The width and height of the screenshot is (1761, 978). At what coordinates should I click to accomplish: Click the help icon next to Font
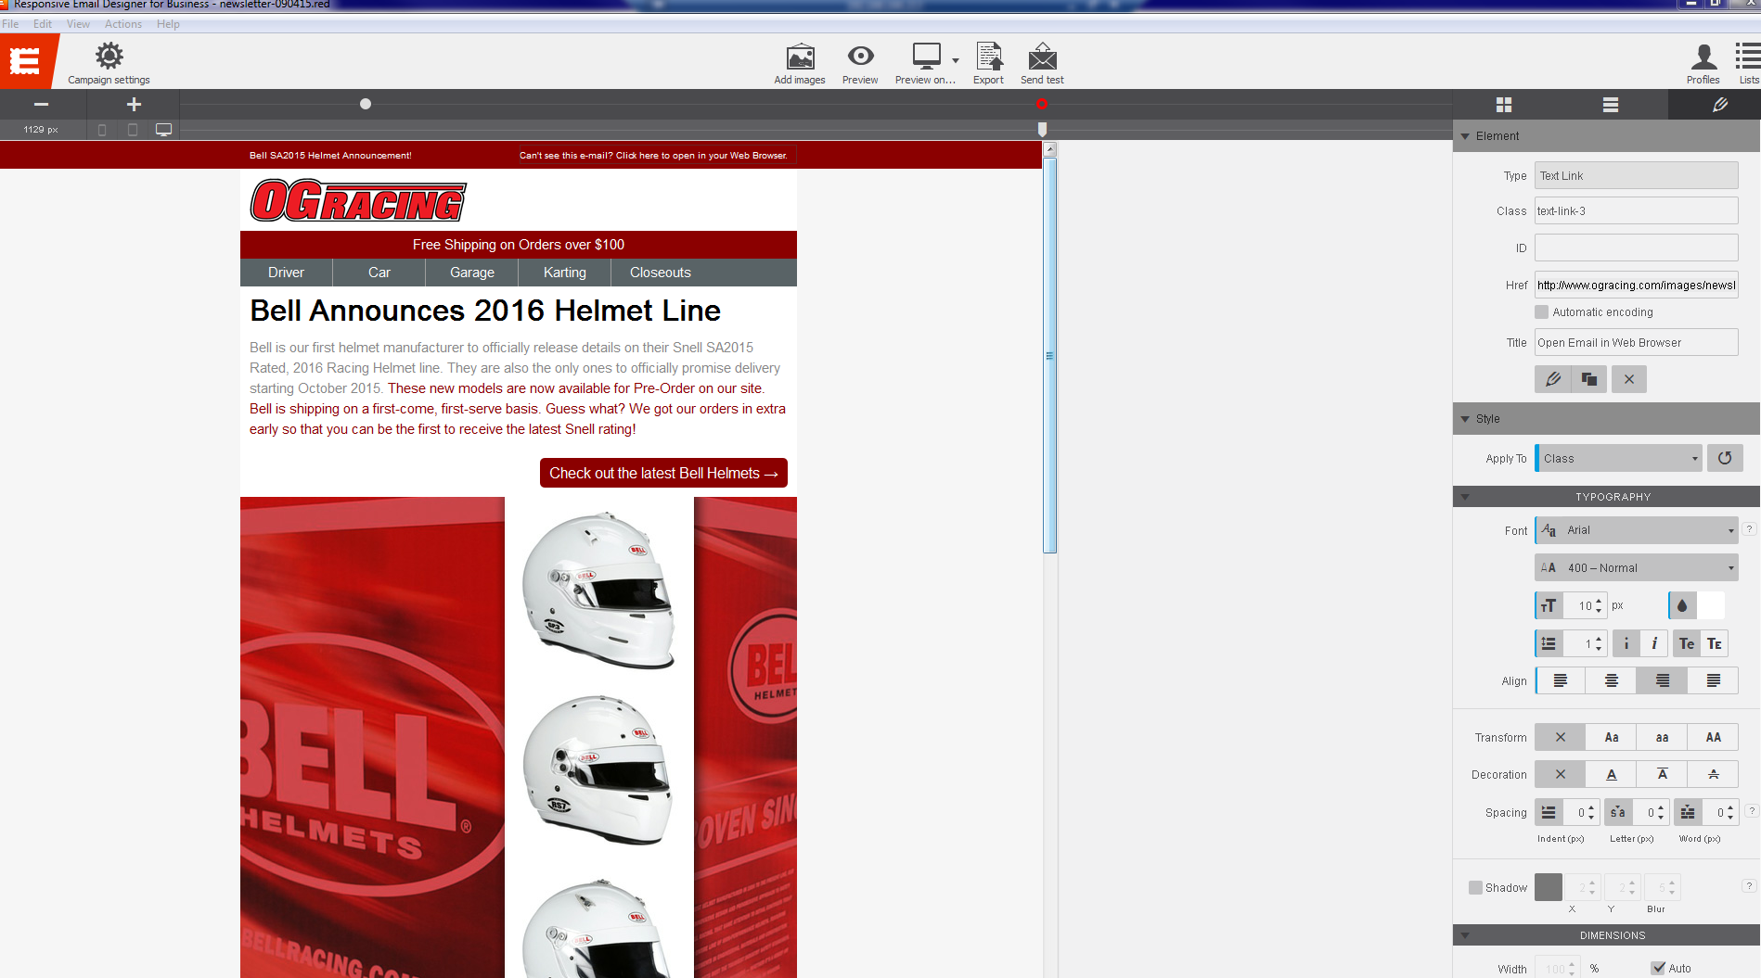[1749, 529]
